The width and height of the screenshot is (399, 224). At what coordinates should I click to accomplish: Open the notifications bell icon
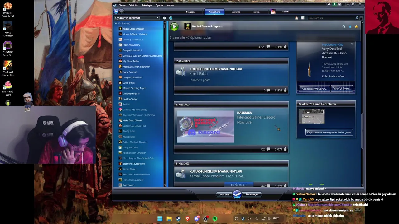pos(334,4)
